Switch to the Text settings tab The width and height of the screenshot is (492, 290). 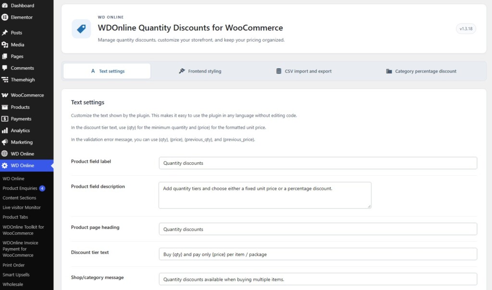107,71
